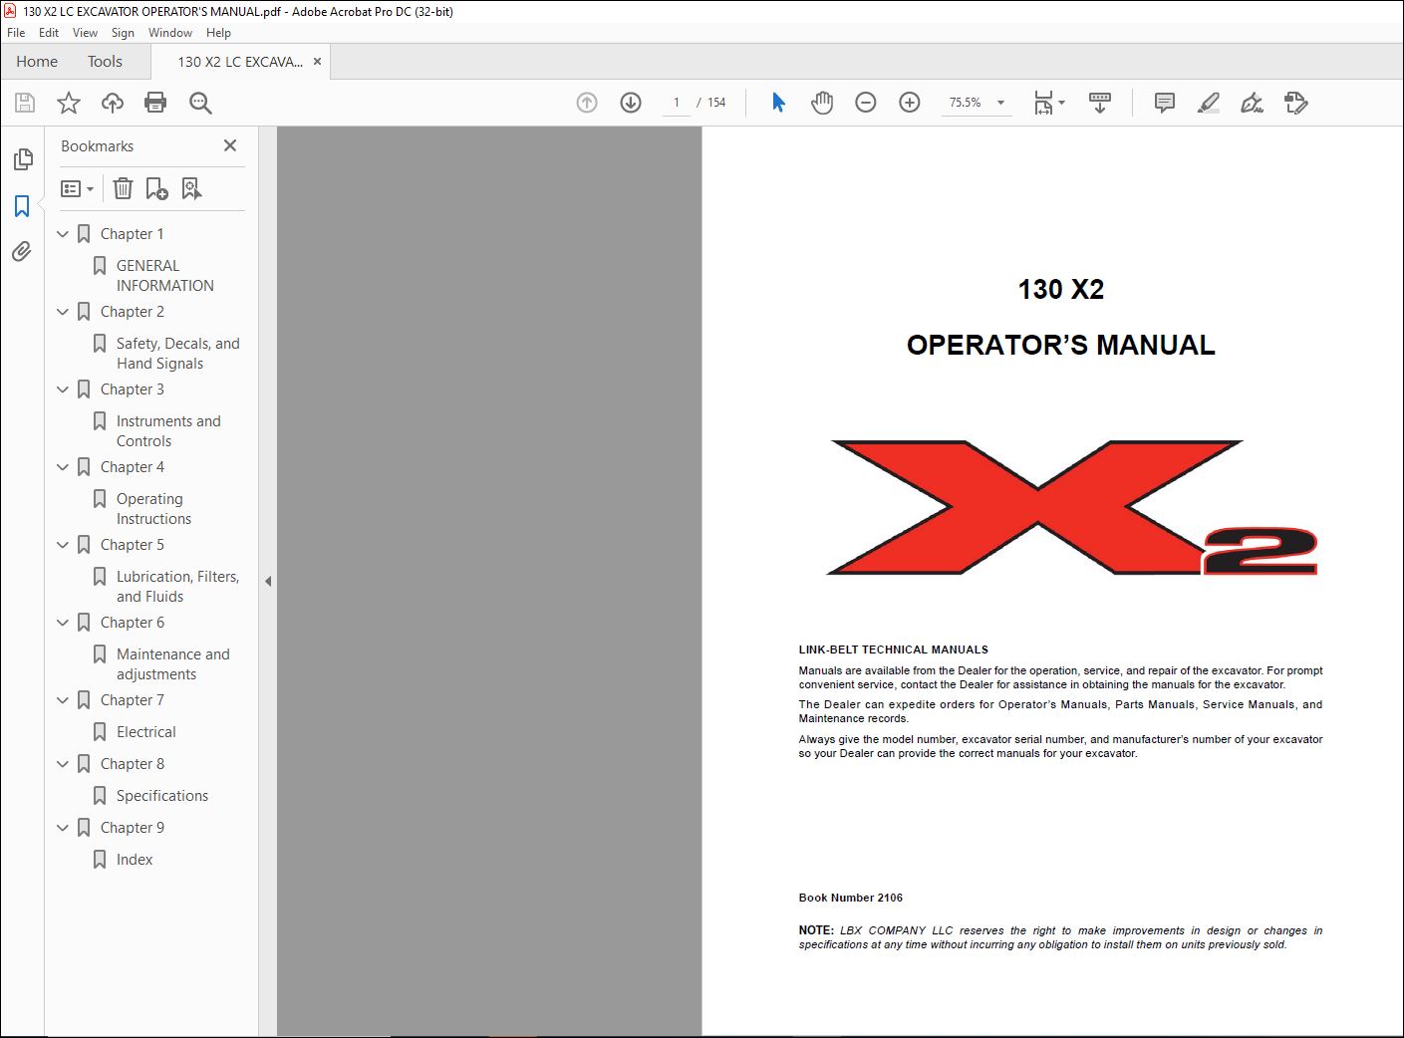Select the Chapter 9 bookmark label

coord(133,828)
